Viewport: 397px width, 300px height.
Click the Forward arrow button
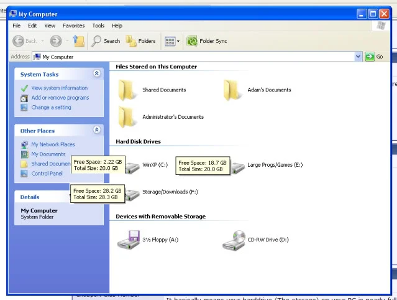click(x=56, y=41)
